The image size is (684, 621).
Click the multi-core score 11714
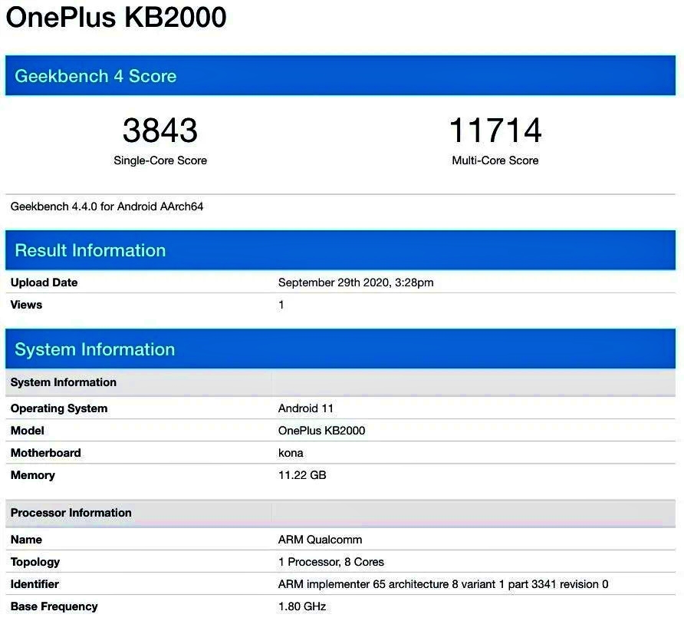pos(495,130)
